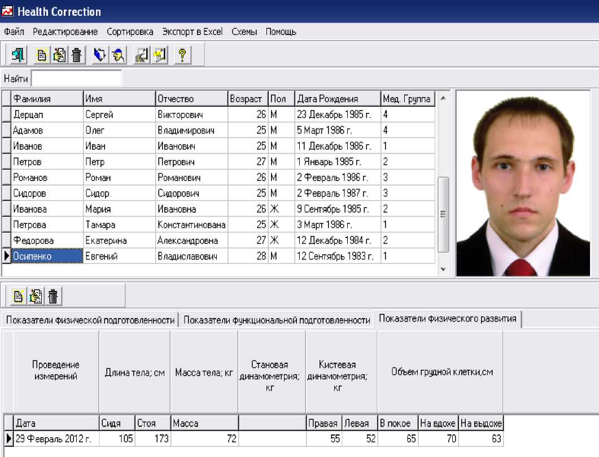Viewport: 599px width, 457px height.
Task: Open the Сортировка menu
Action: 130,32
